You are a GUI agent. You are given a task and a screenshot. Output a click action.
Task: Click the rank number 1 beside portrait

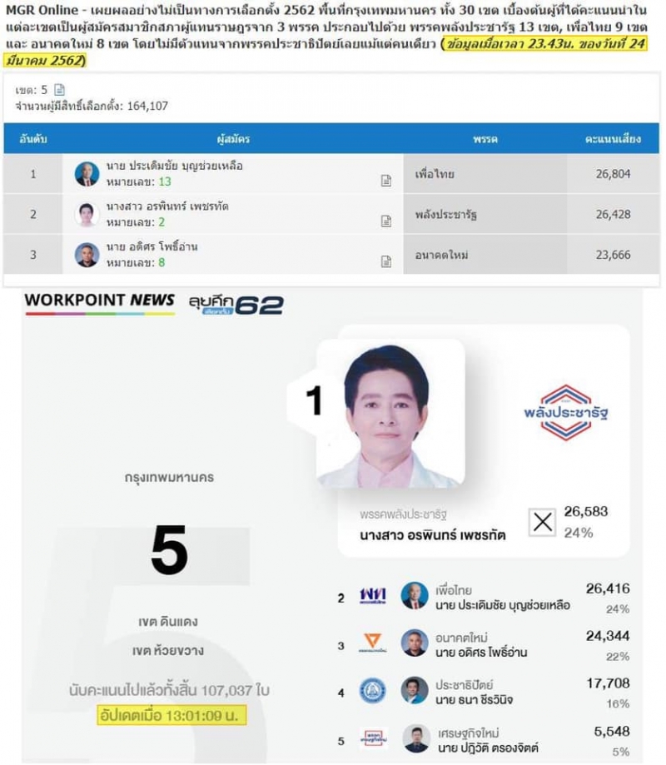point(314,401)
